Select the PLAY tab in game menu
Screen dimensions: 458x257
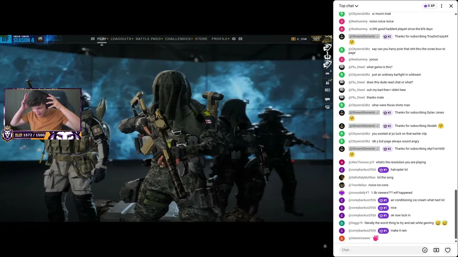[102, 39]
